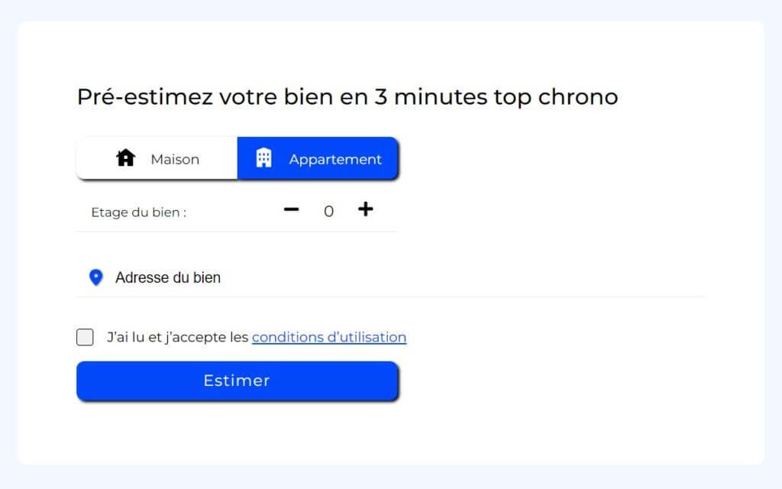Image resolution: width=782 pixels, height=489 pixels.
Task: Select the map marker next to Adresse du bien
Action: pyautogui.click(x=95, y=277)
